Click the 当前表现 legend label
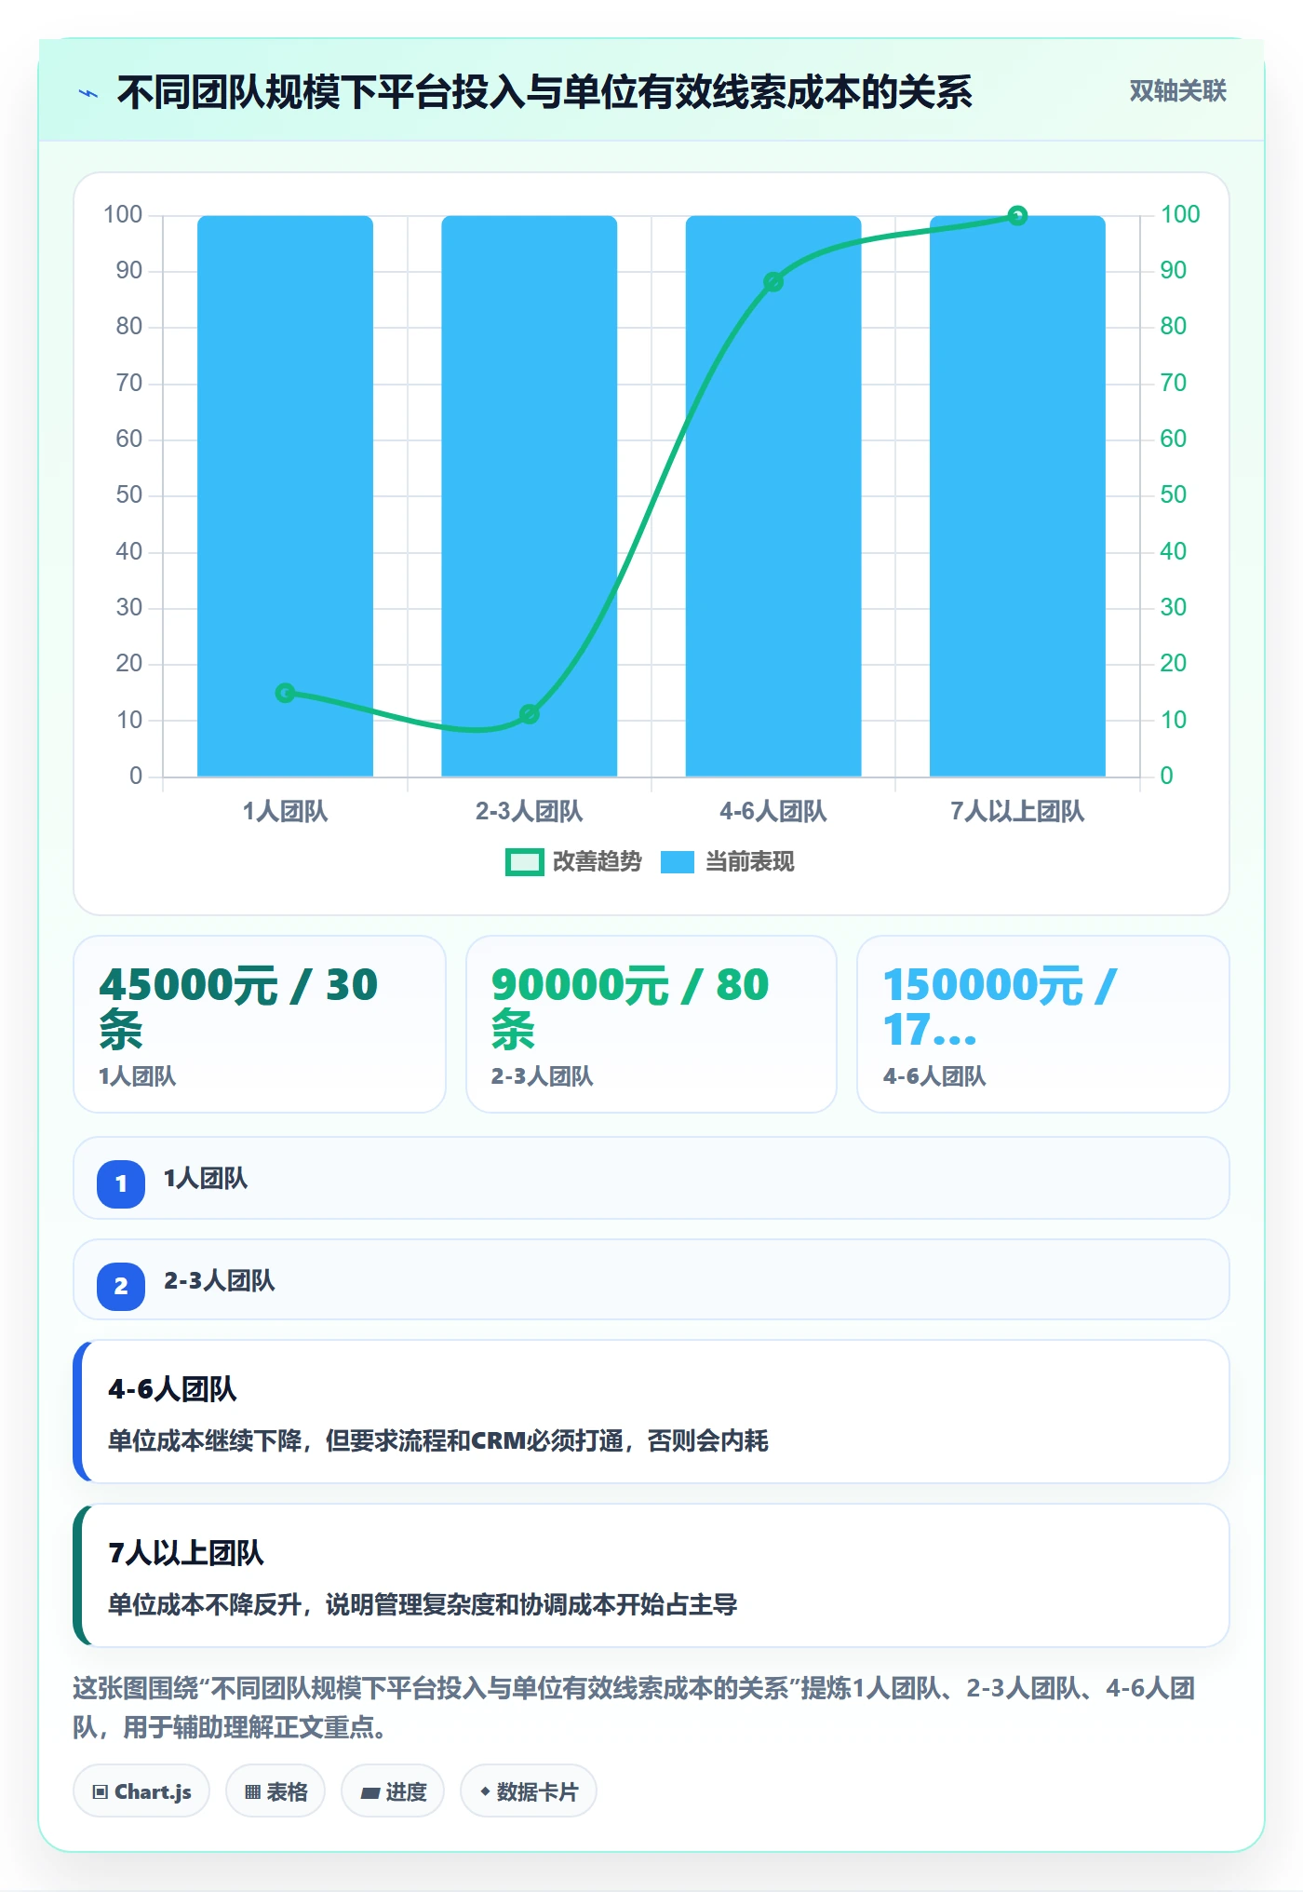The height and width of the screenshot is (1892, 1303). pos(749,862)
